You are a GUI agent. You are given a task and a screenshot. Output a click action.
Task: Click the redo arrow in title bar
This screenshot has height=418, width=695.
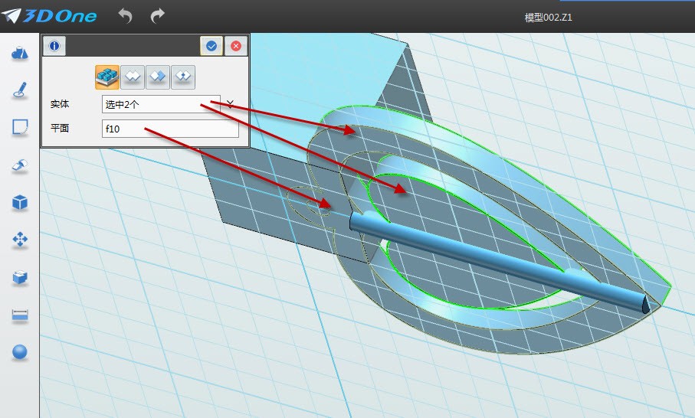[157, 15]
